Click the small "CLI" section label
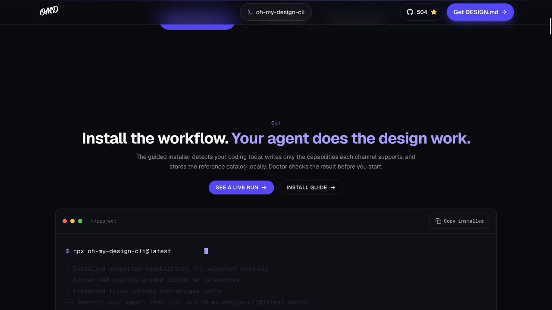 click(x=276, y=123)
